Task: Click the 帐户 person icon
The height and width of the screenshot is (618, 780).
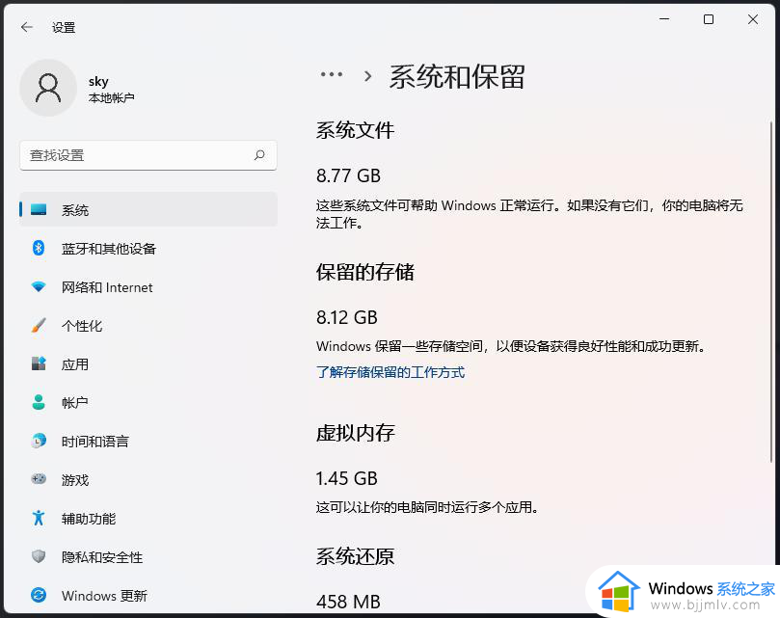Action: pyautogui.click(x=39, y=402)
